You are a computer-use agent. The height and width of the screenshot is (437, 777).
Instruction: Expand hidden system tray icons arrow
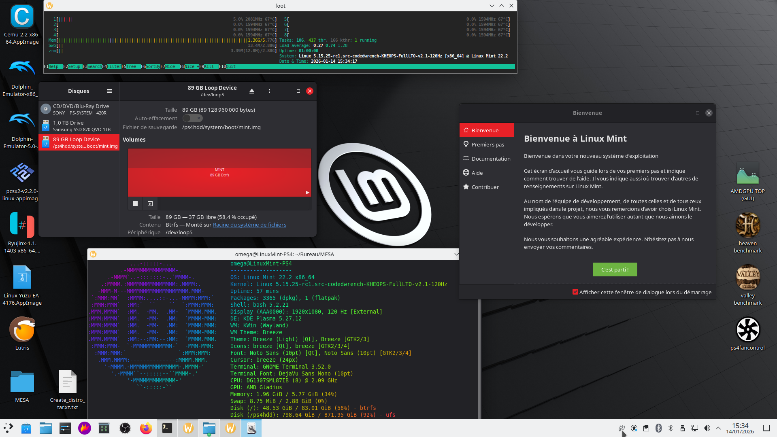point(718,428)
